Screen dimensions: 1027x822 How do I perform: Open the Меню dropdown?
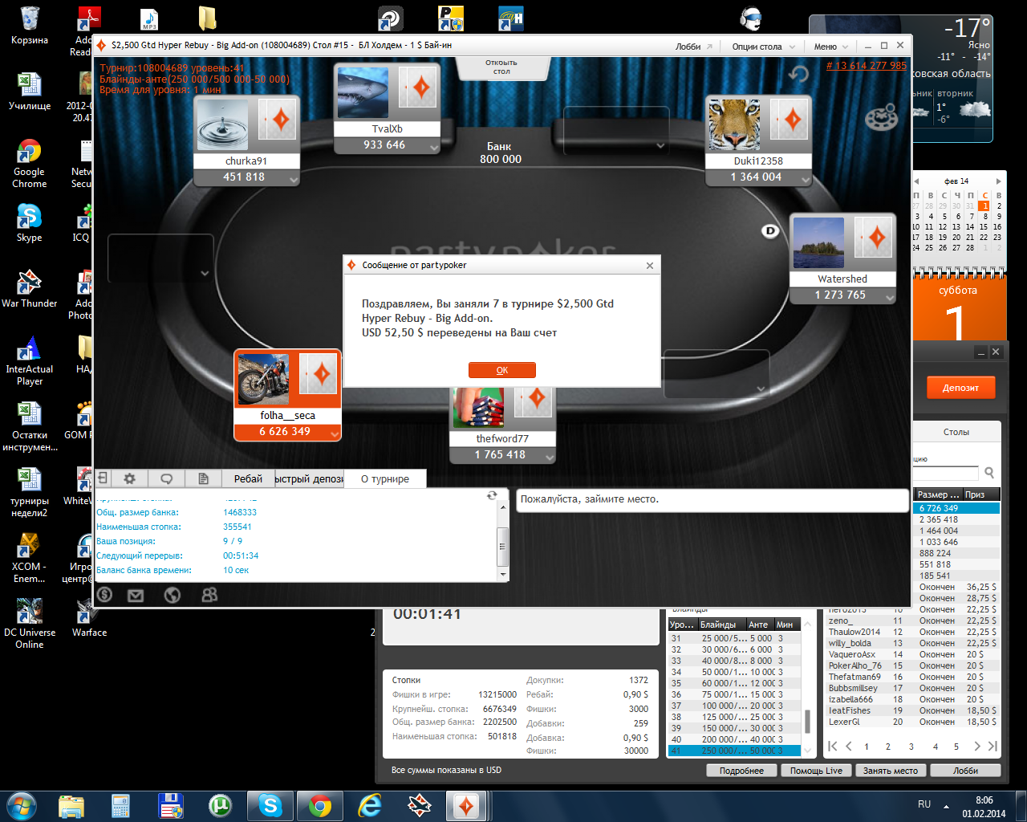(x=831, y=47)
